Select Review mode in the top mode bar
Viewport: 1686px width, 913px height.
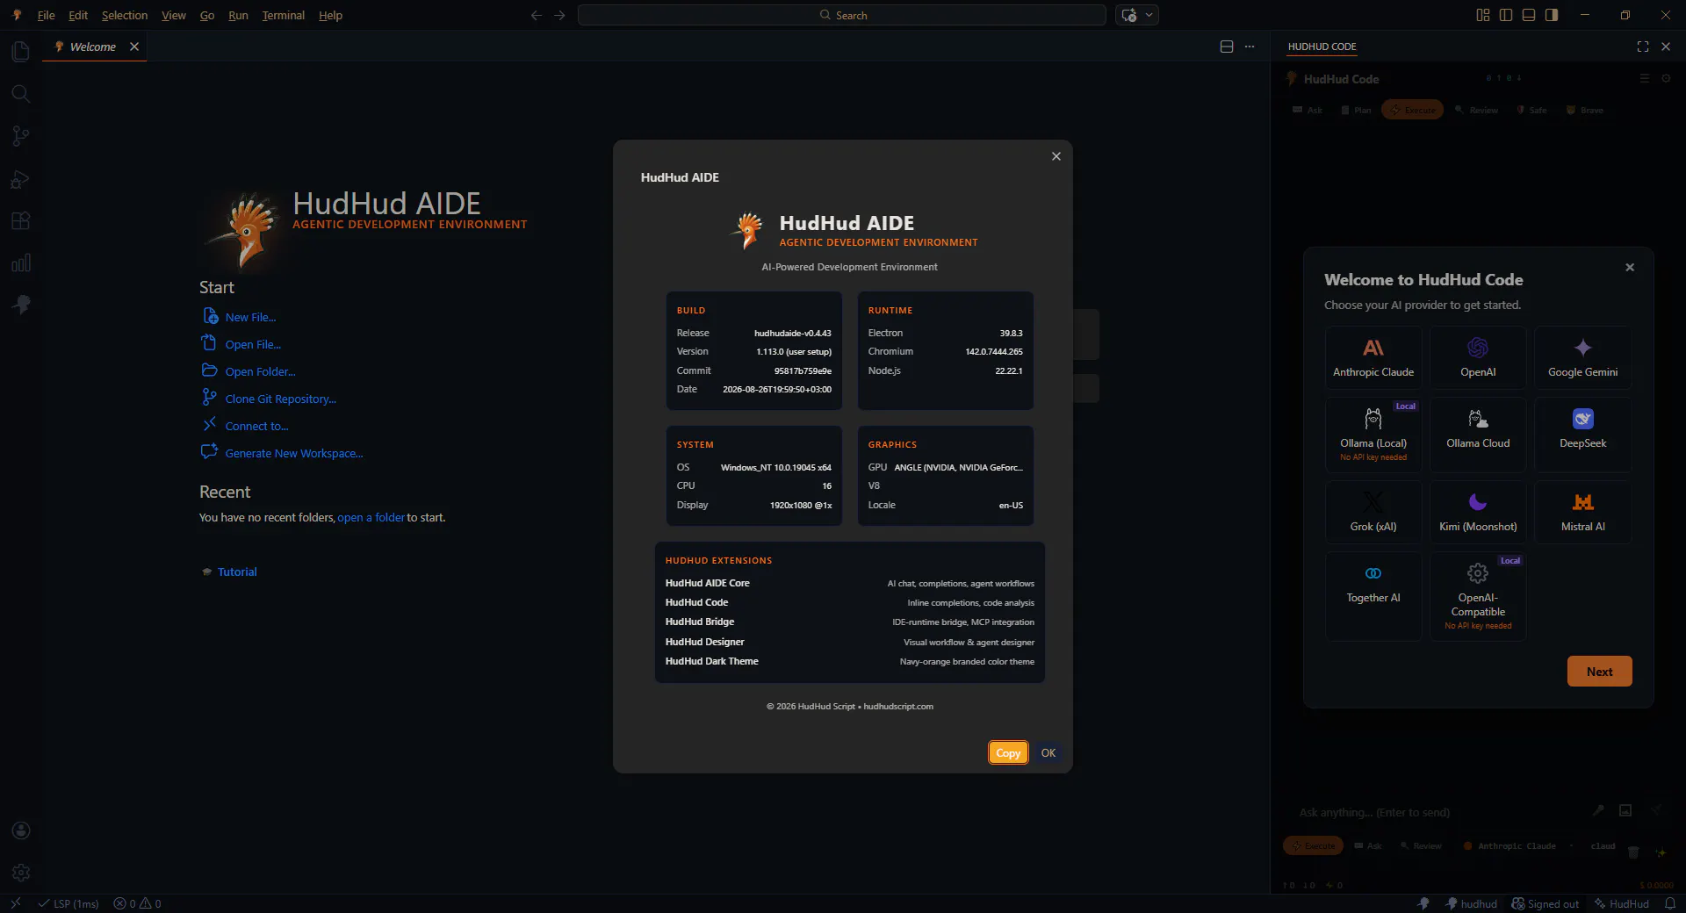click(1477, 110)
